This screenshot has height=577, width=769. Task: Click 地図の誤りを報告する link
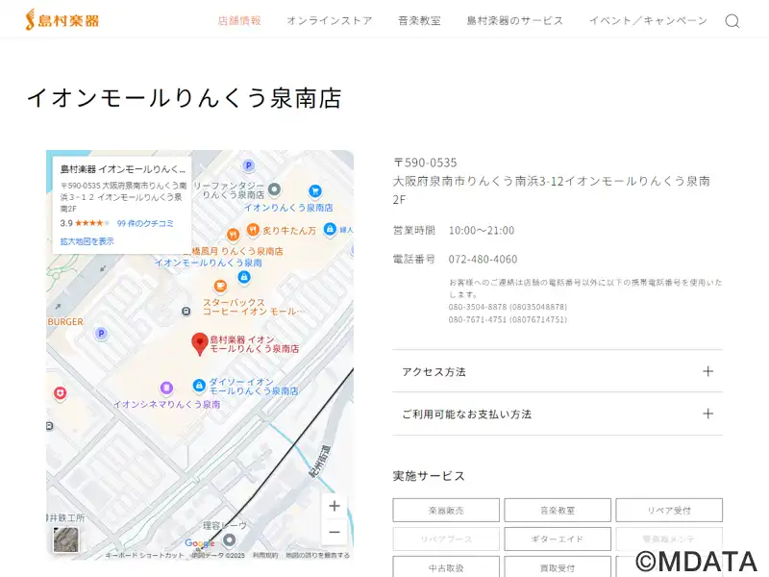[318, 556]
